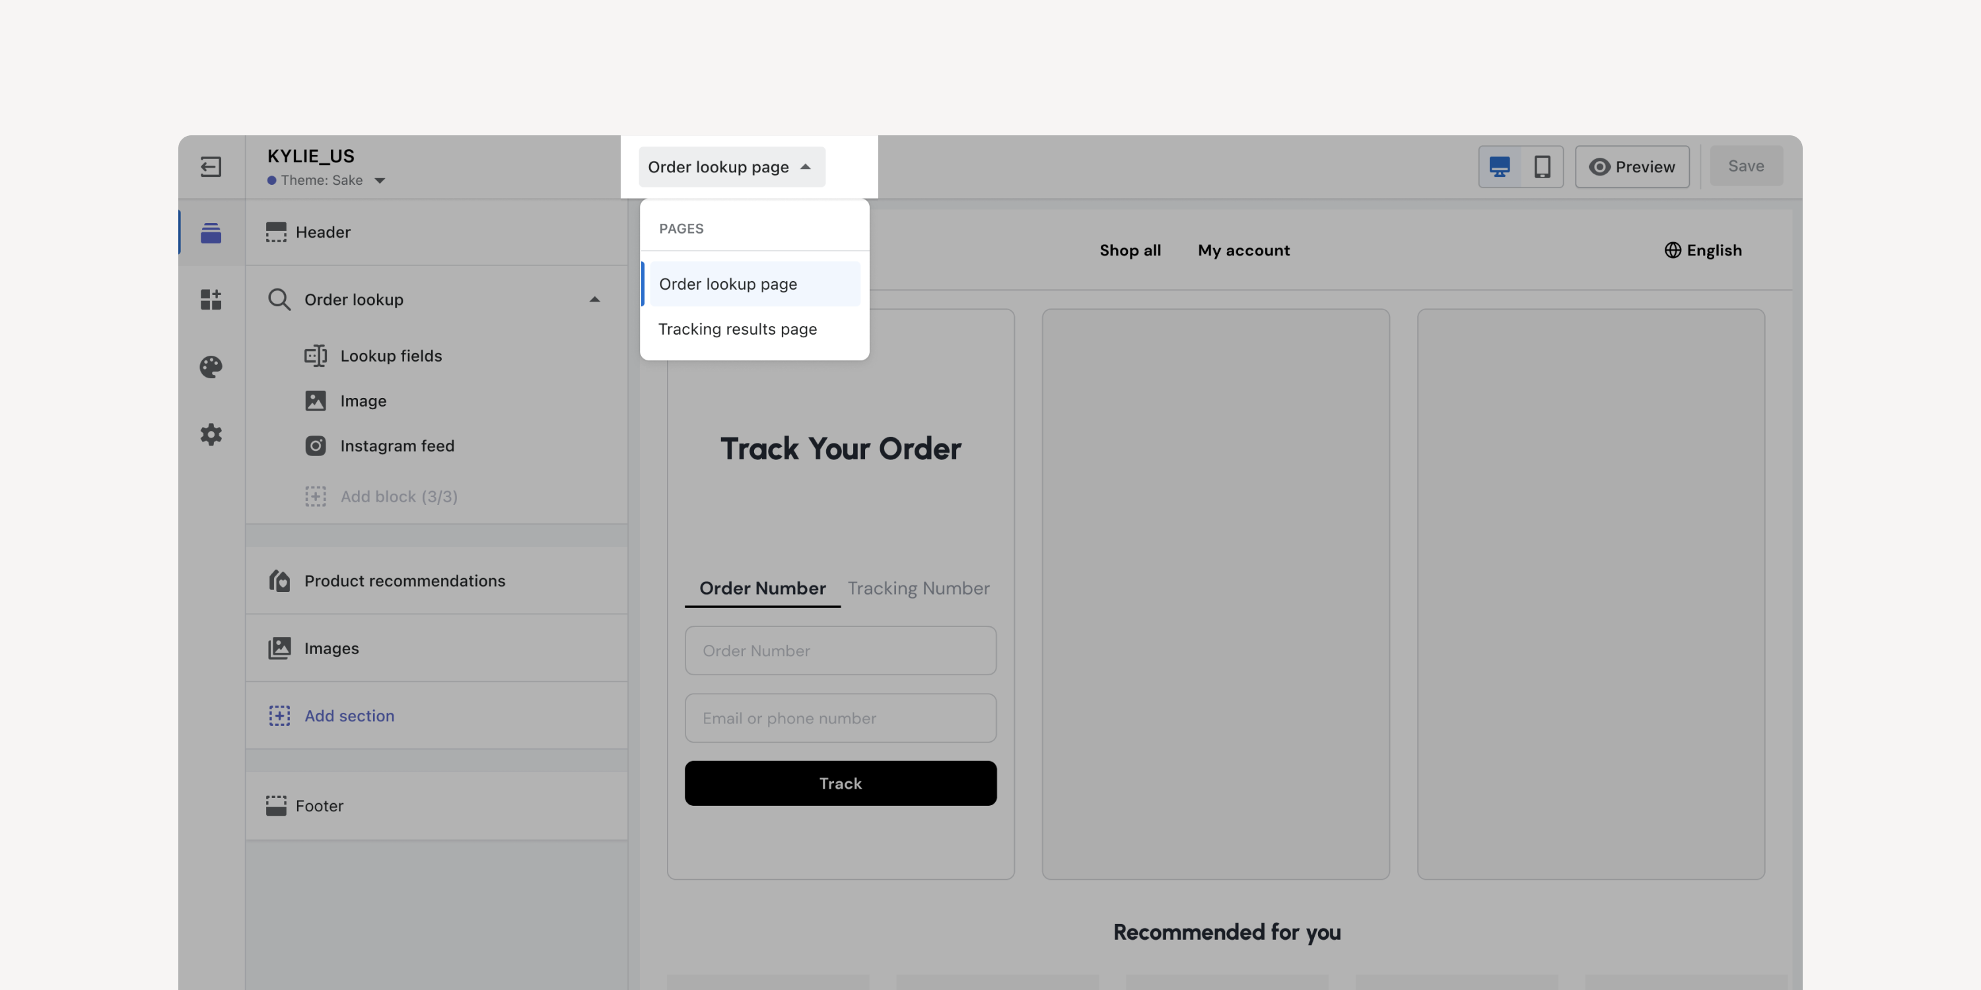Select the Instagram feed label
The image size is (1981, 990).
pyautogui.click(x=397, y=445)
